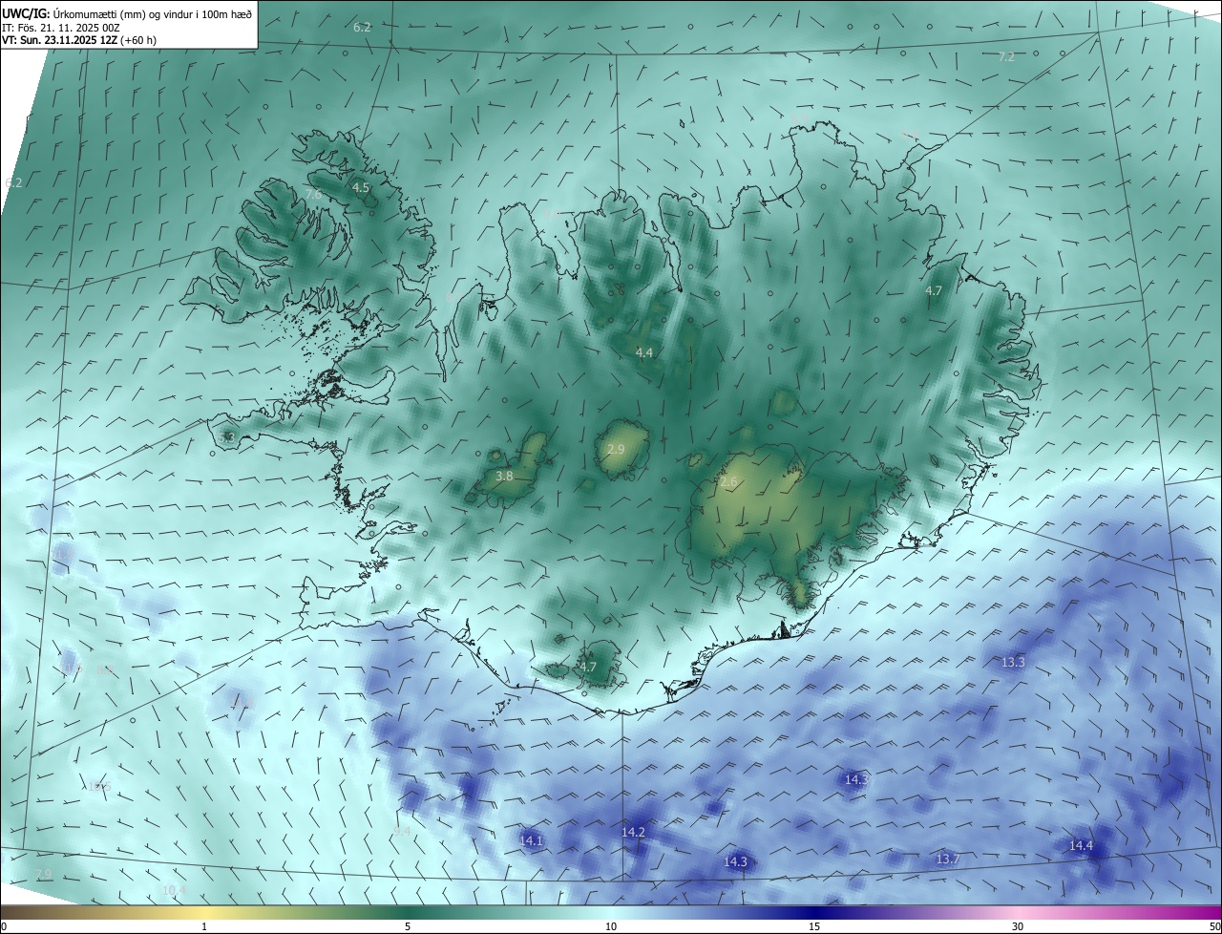
Task: Click the color scale tick label 10
Action: pos(611,926)
